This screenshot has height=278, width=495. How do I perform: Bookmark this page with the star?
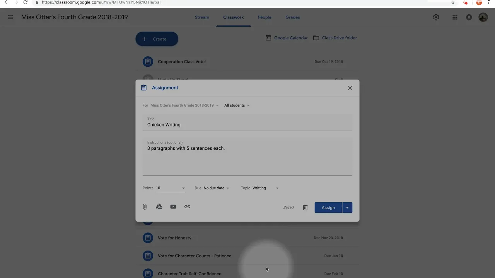click(x=453, y=2)
